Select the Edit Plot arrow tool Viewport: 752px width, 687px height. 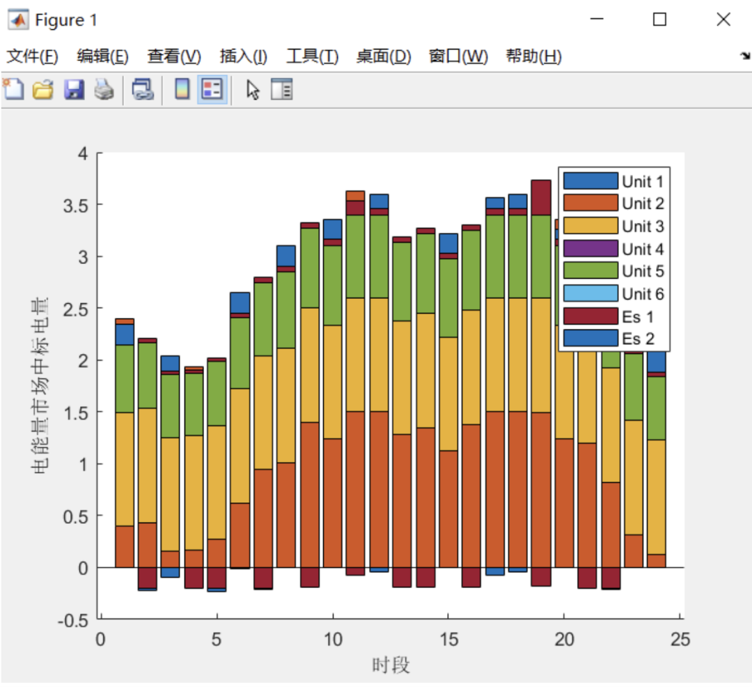tap(253, 90)
